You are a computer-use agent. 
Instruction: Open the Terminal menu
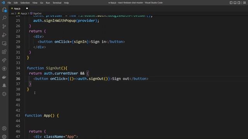[x=57, y=3]
